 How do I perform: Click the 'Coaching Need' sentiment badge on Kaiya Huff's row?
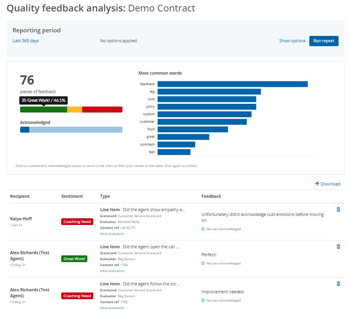coord(77,221)
